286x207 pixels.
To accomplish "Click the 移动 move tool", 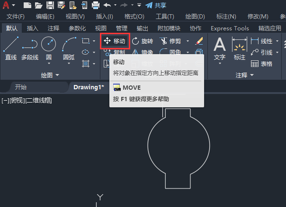I will pos(115,41).
